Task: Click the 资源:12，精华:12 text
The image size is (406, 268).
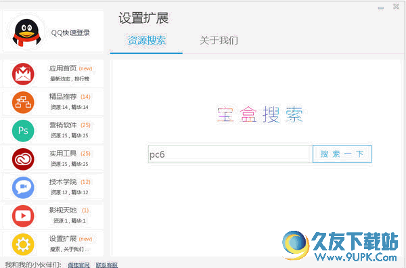Action: point(70,192)
